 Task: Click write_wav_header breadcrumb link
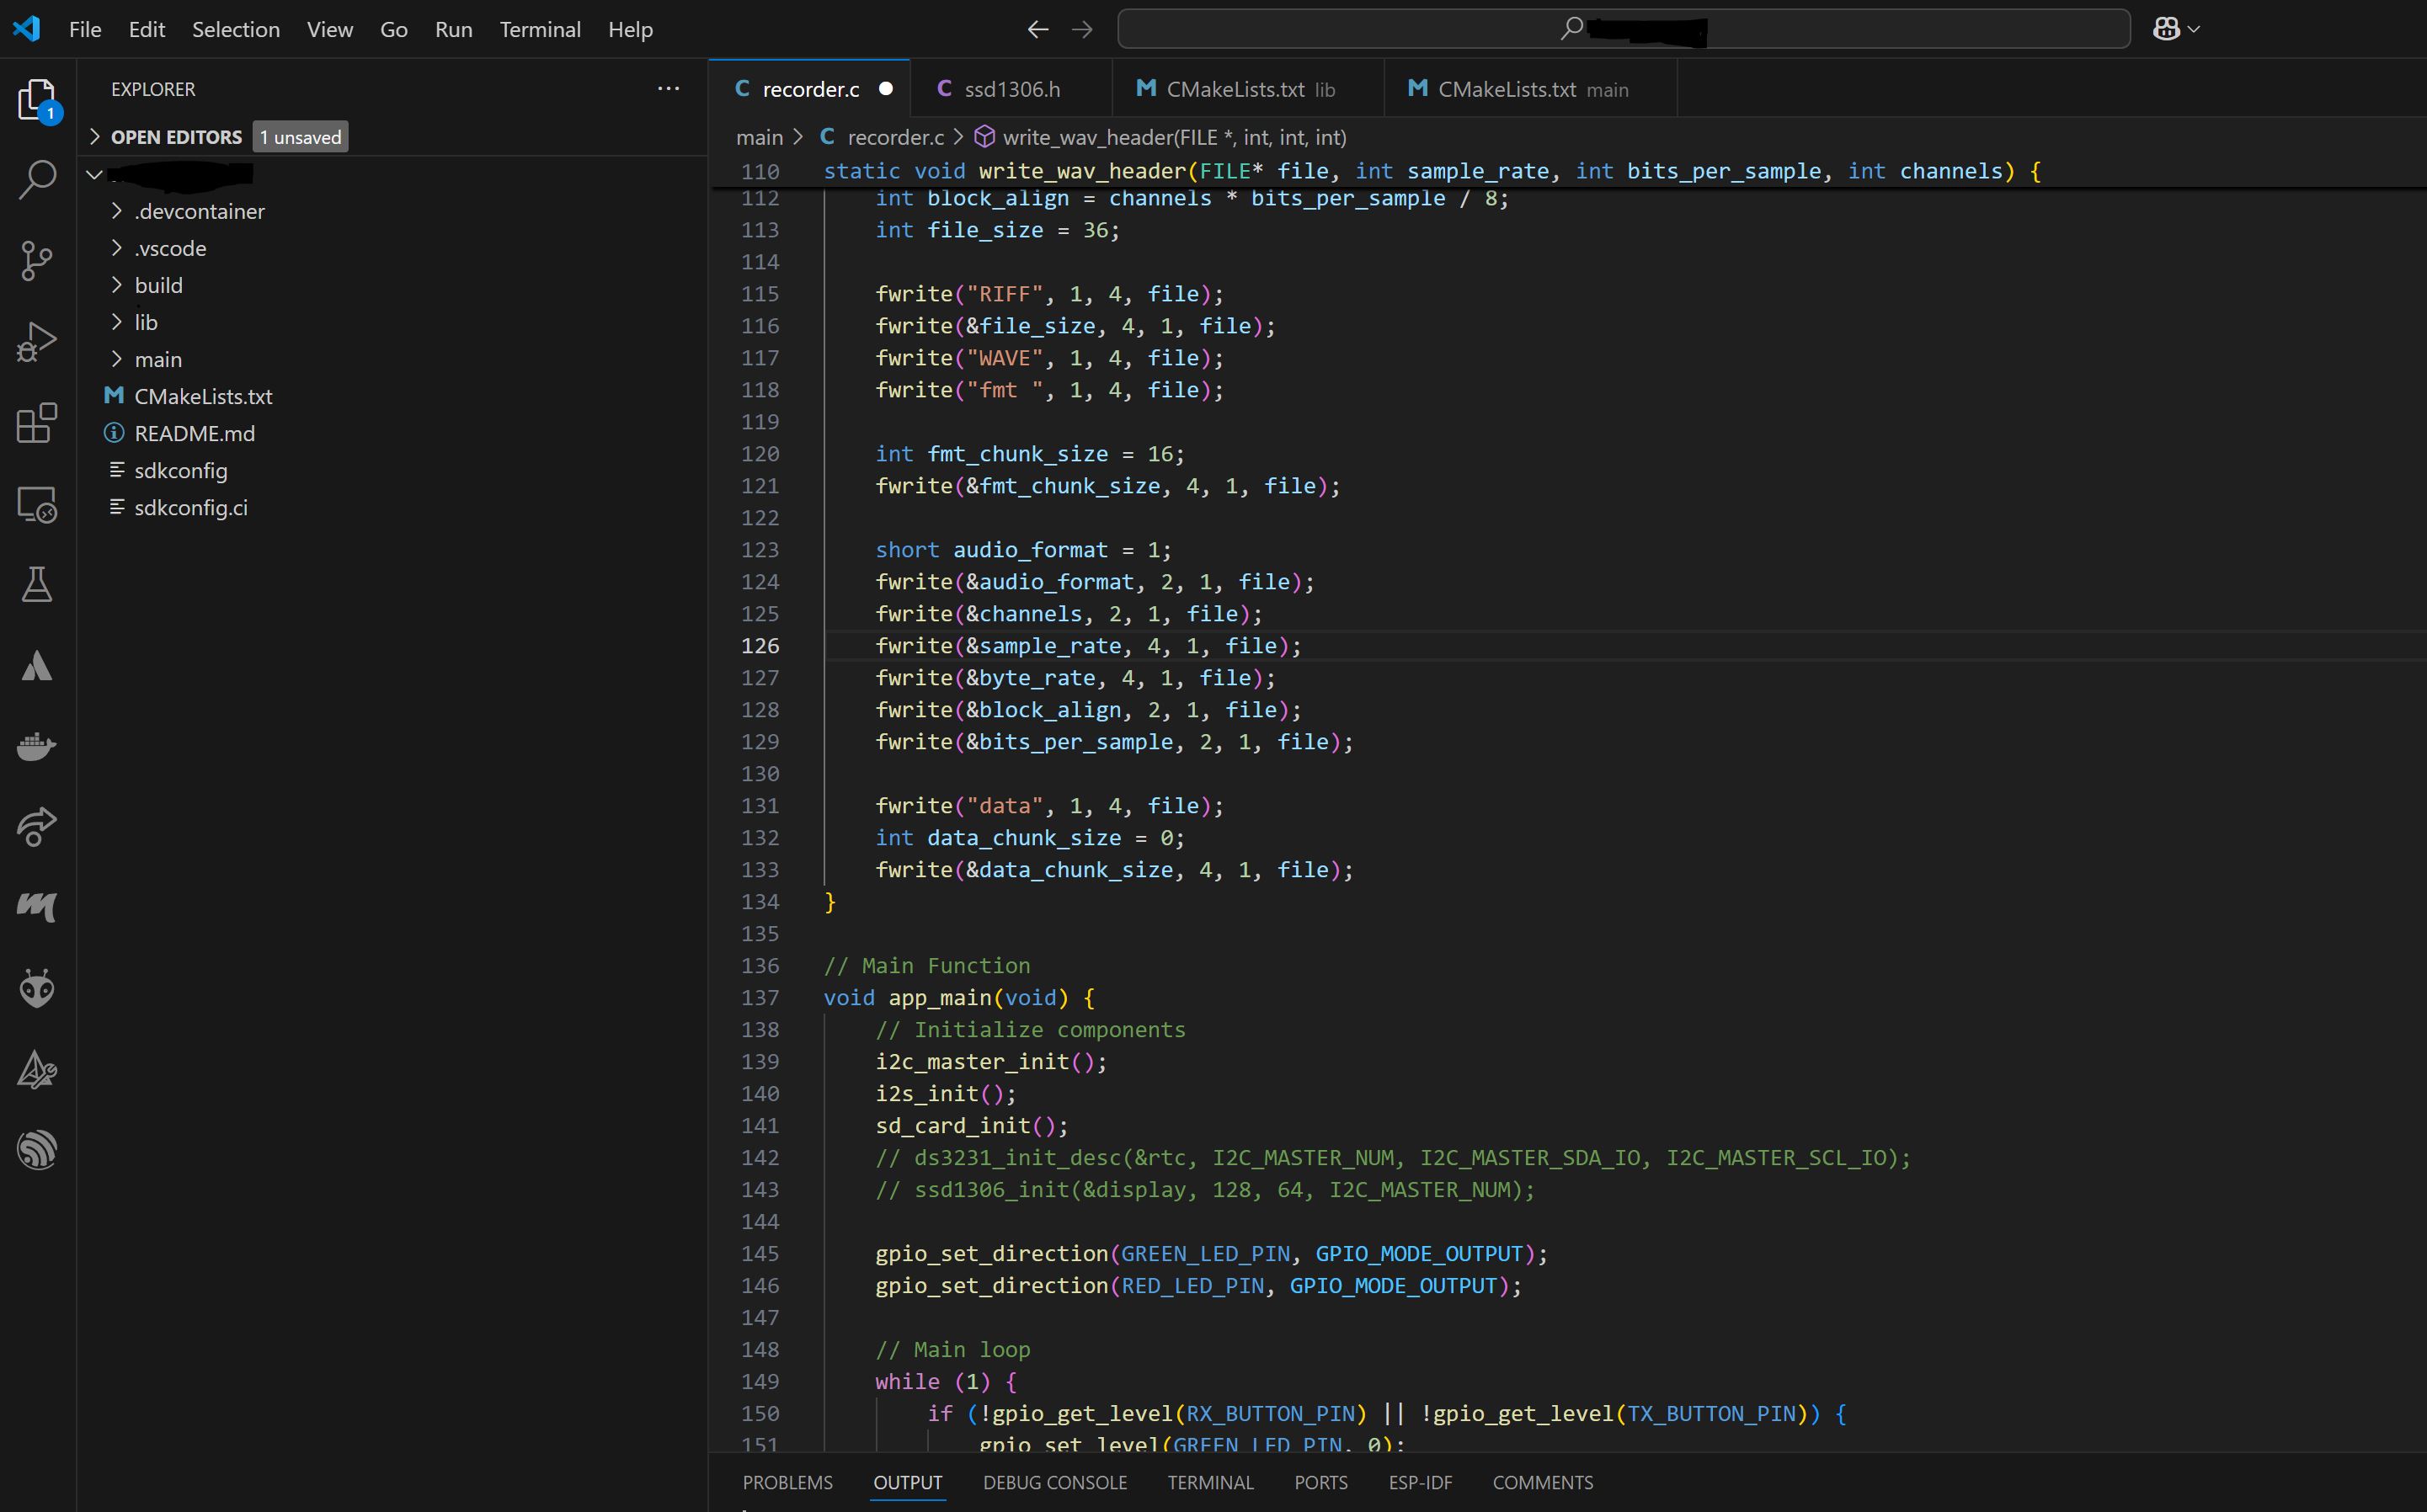pos(1174,137)
